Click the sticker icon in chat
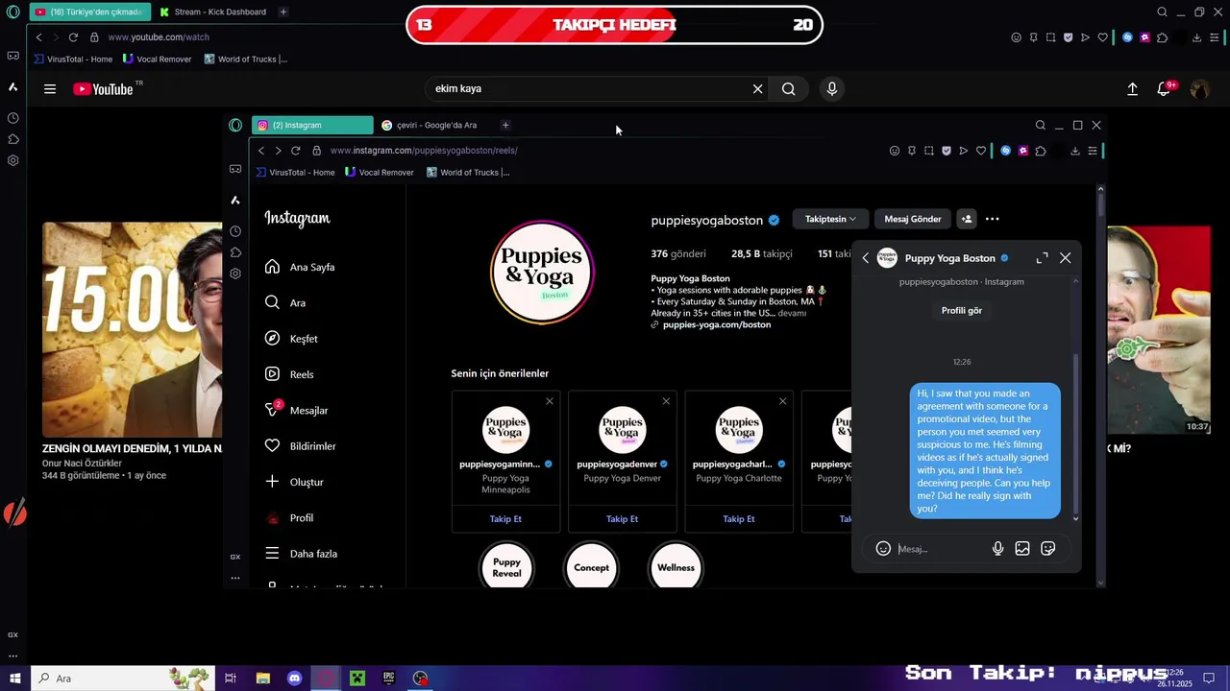Viewport: 1230px width, 691px height. point(1048,549)
